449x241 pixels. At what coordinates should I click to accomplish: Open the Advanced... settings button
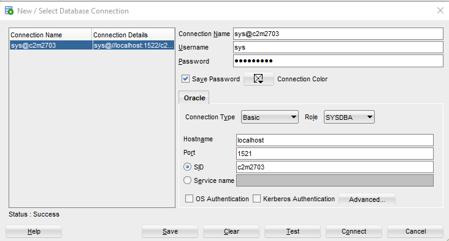point(367,199)
